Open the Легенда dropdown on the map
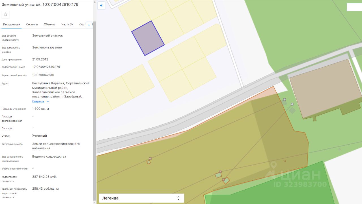The height and width of the screenshot is (204, 362). (141, 198)
